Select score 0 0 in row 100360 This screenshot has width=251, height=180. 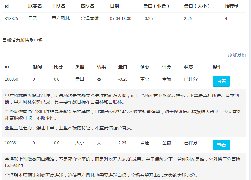pyautogui.click(x=57, y=79)
